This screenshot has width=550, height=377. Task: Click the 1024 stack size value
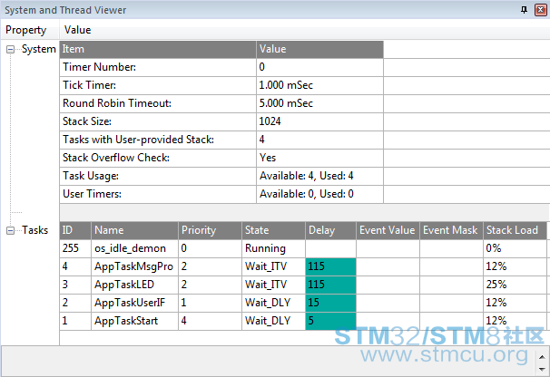coord(270,121)
